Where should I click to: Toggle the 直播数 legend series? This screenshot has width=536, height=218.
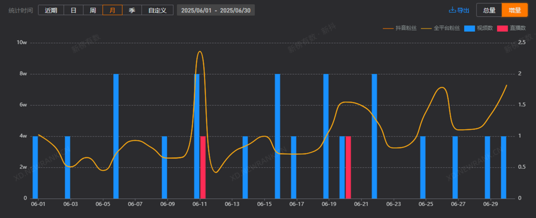[512, 28]
